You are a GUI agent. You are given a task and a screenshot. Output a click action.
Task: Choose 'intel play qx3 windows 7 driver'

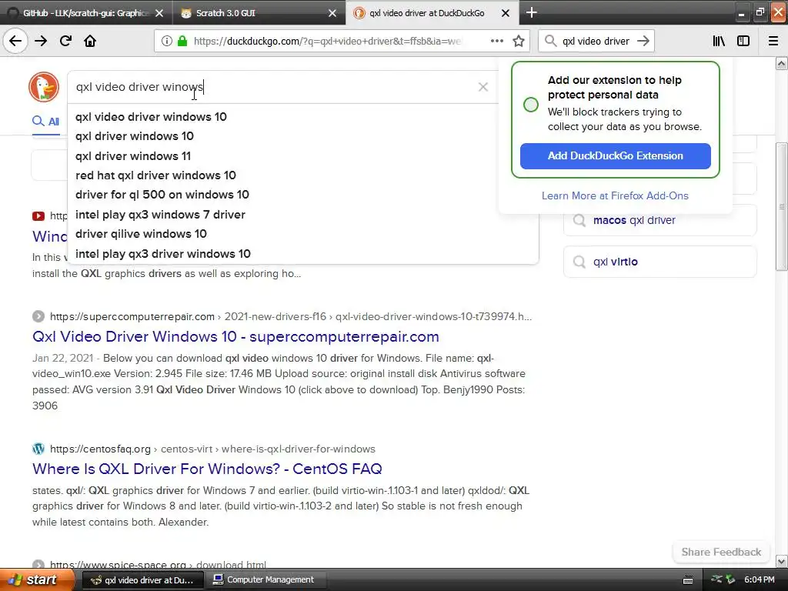click(x=160, y=215)
